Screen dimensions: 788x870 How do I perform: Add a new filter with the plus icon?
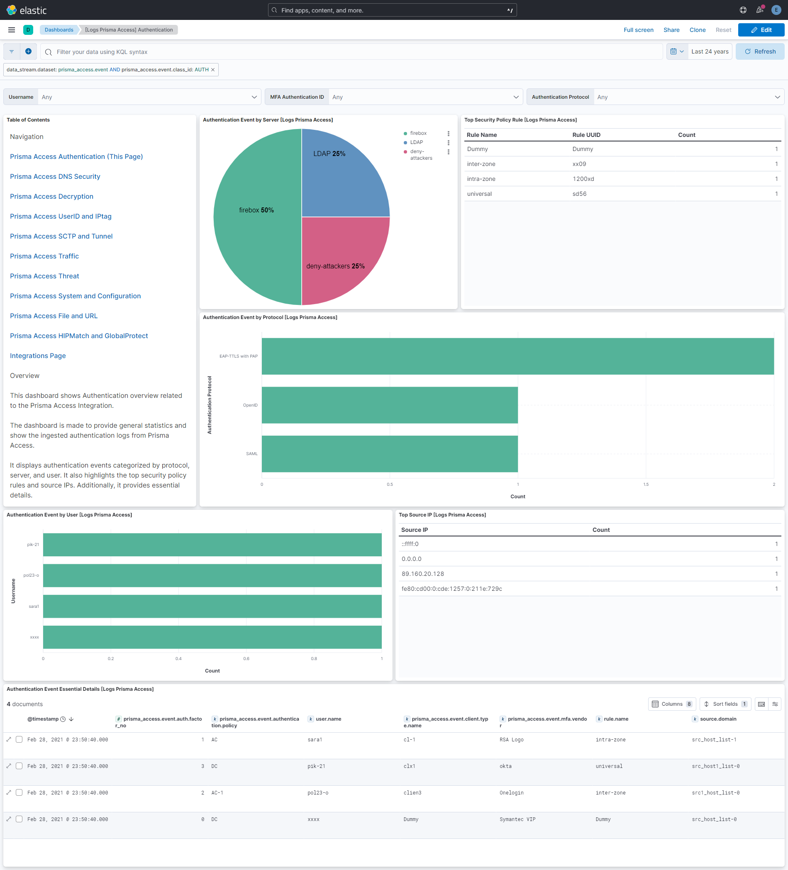click(29, 51)
